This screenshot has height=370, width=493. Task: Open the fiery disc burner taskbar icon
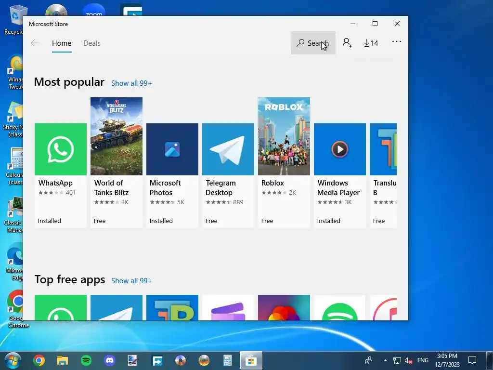[x=204, y=360]
